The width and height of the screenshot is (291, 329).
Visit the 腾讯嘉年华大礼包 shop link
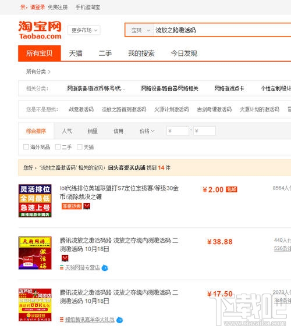pyautogui.click(x=90, y=320)
